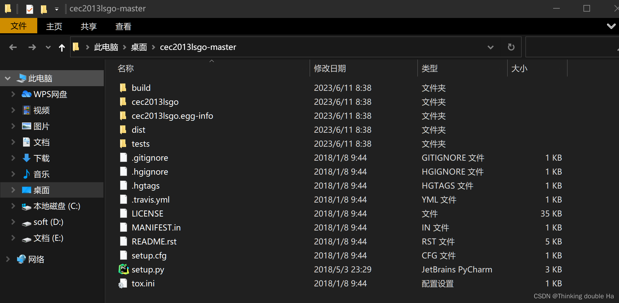Click the new folder icon in quick access toolbar
The height and width of the screenshot is (303, 619).
44,9
